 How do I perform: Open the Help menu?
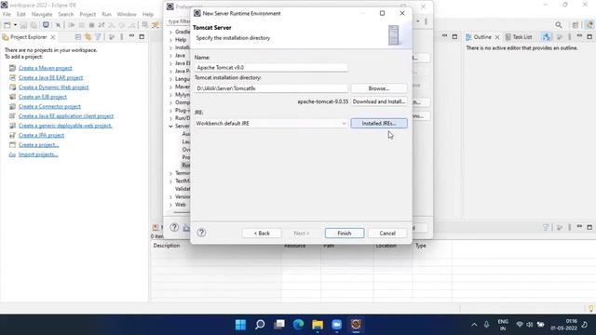(x=148, y=14)
